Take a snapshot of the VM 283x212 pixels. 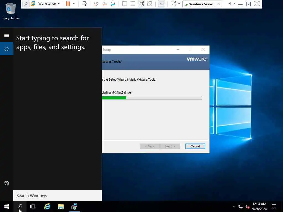[x=96, y=4]
